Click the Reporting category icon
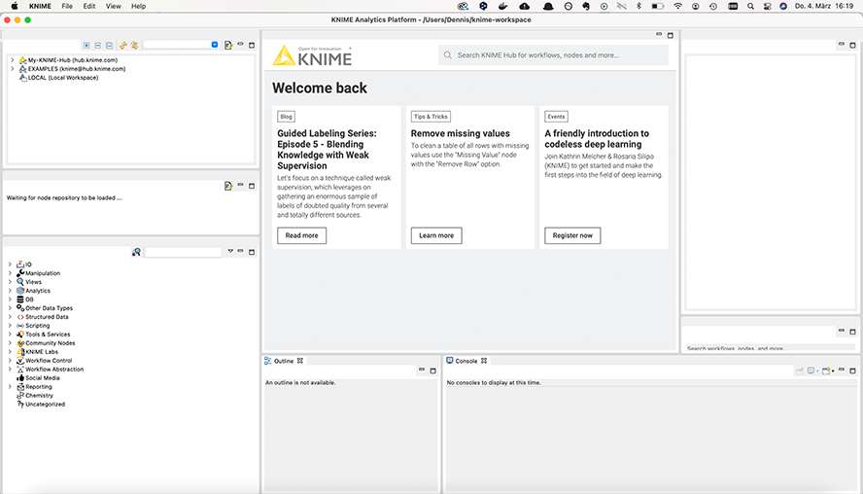 pos(20,387)
